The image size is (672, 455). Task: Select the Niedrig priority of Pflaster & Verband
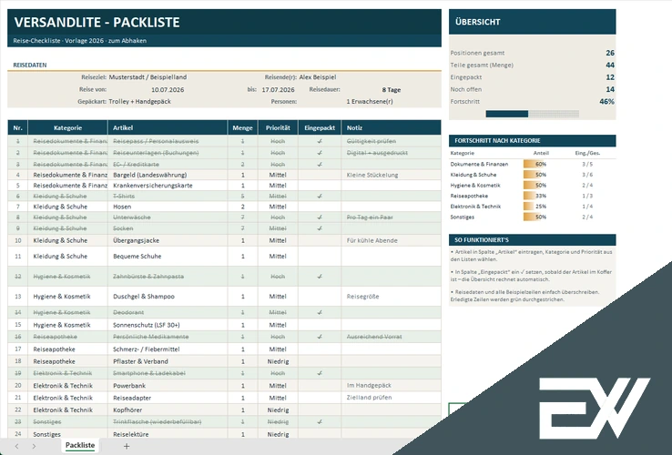[278, 361]
